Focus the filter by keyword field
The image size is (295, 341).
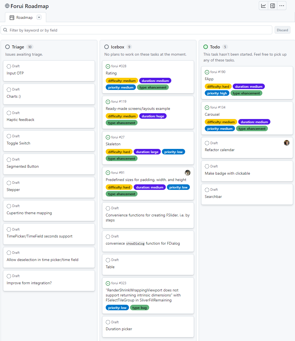(138, 30)
